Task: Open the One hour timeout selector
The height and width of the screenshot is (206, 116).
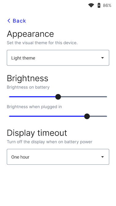Action: (x=58, y=157)
